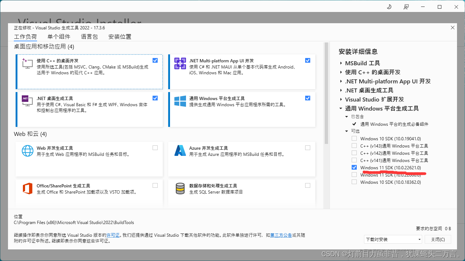Check Windows 10 SDK (10.0.19041.0) option

pos(354,138)
